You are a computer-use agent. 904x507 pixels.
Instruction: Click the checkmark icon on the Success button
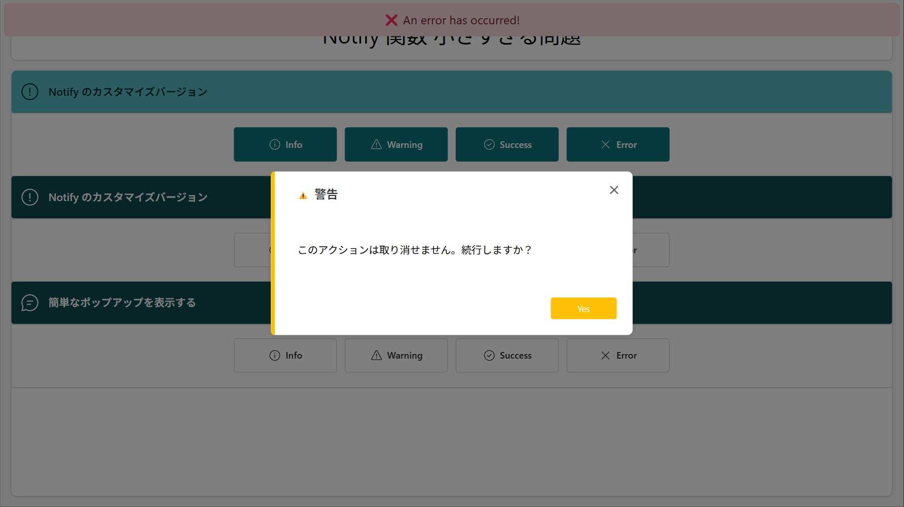(489, 144)
